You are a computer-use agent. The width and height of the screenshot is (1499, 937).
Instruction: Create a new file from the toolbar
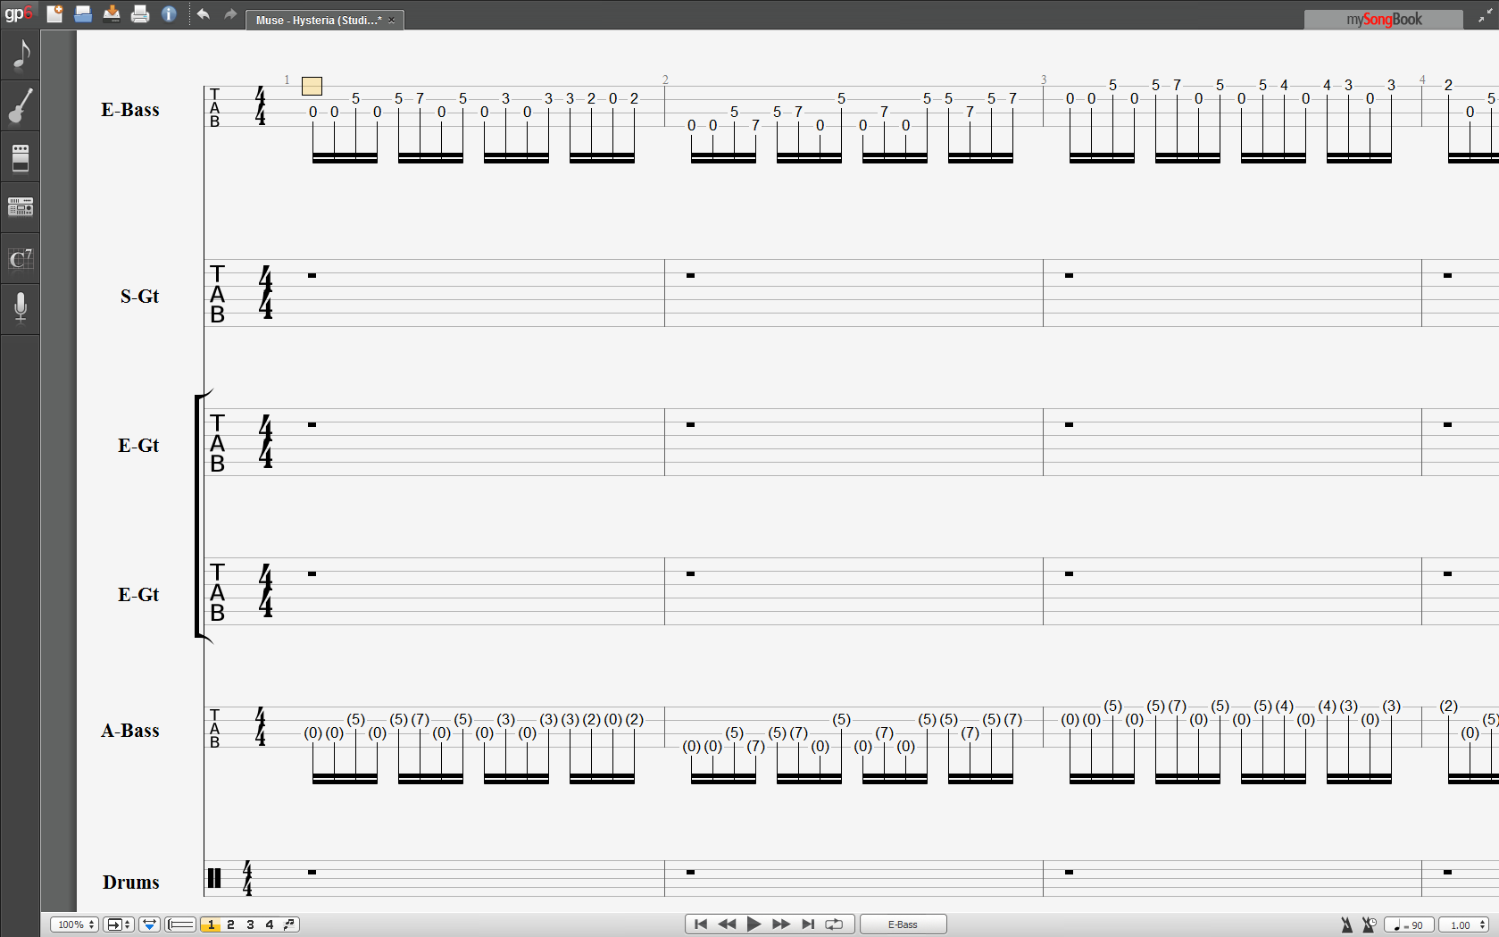pyautogui.click(x=54, y=14)
